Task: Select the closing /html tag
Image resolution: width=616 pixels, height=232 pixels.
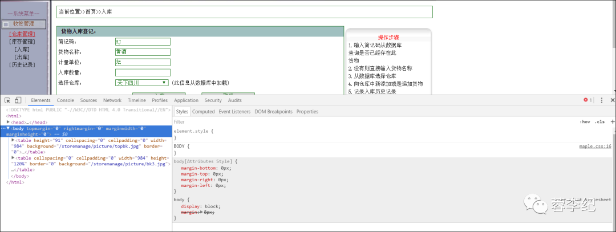Action: (14, 182)
